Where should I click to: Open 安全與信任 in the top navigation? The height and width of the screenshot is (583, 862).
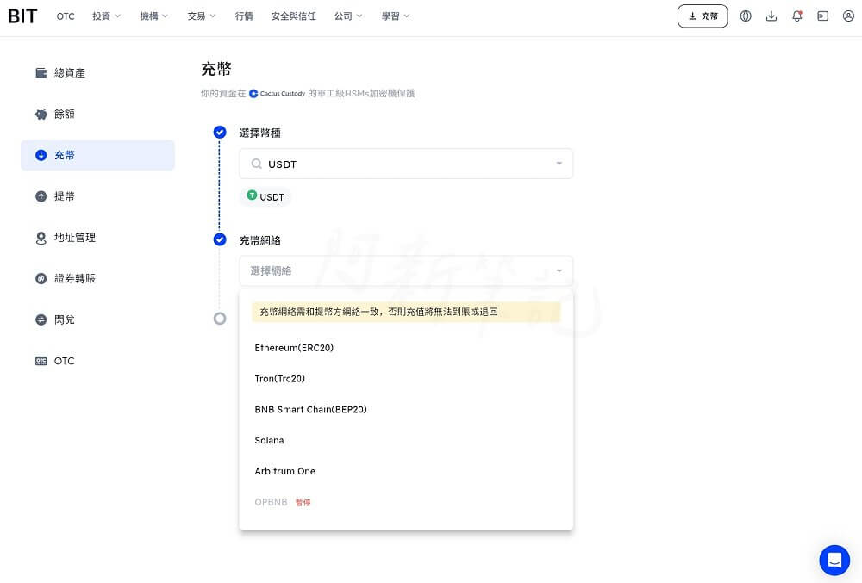[294, 16]
